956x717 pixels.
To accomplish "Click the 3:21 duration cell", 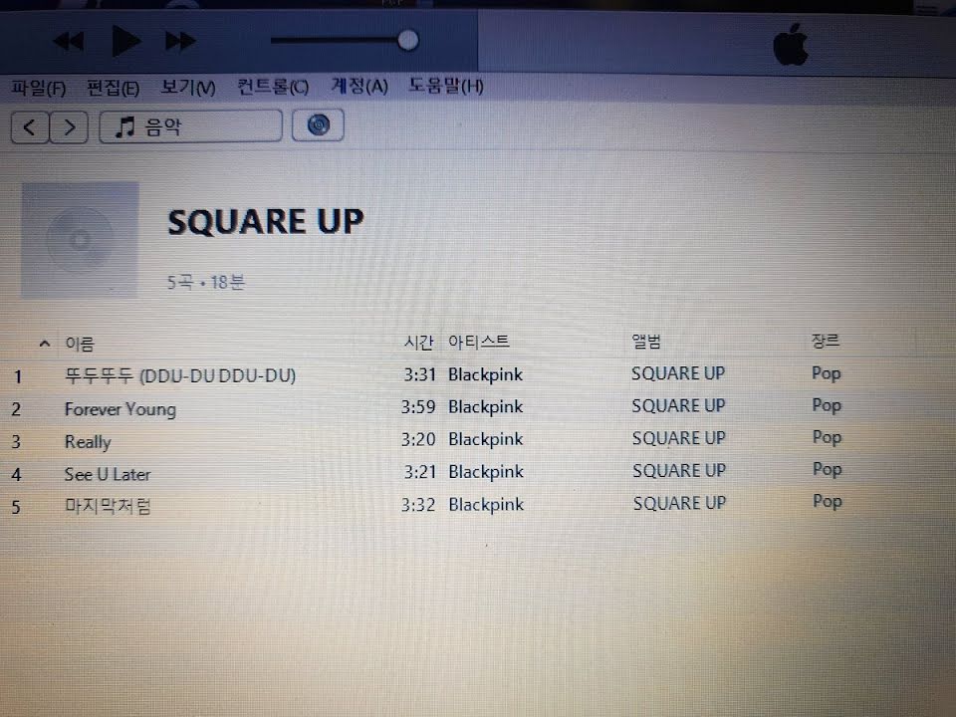I will [x=419, y=472].
